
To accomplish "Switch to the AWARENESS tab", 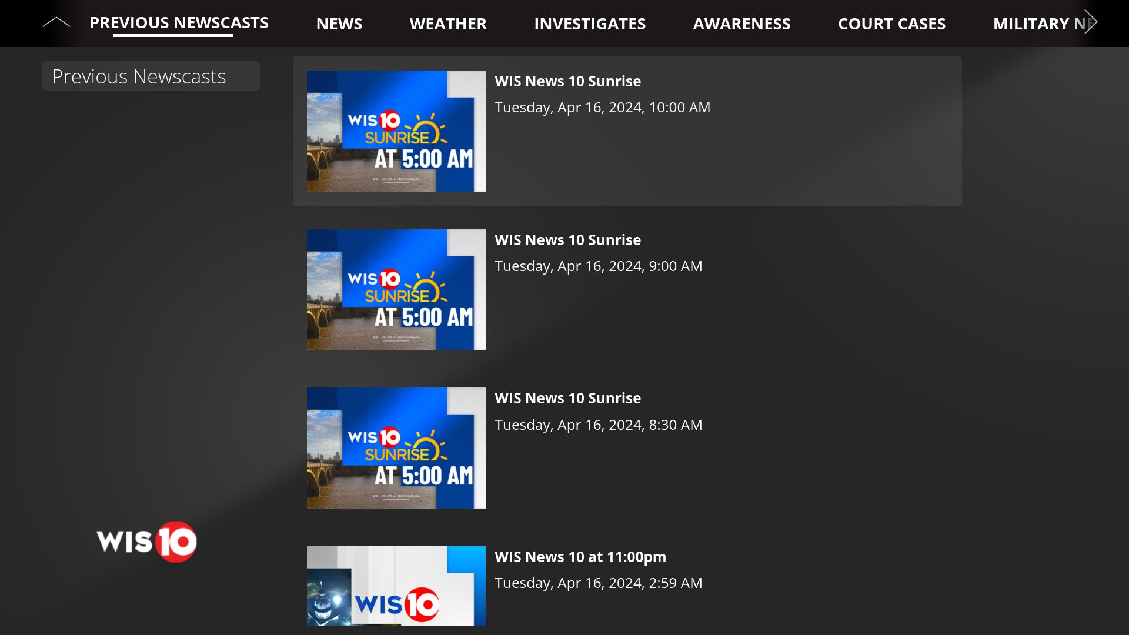I will 742,24.
